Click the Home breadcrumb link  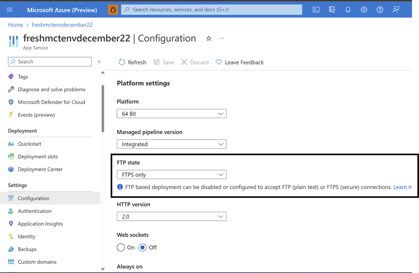point(15,25)
